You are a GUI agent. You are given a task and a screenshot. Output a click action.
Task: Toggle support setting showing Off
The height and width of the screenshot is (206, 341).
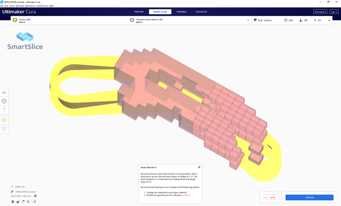(302, 20)
